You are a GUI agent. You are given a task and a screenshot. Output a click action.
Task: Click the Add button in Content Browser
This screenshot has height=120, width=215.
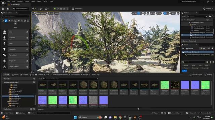6,75
